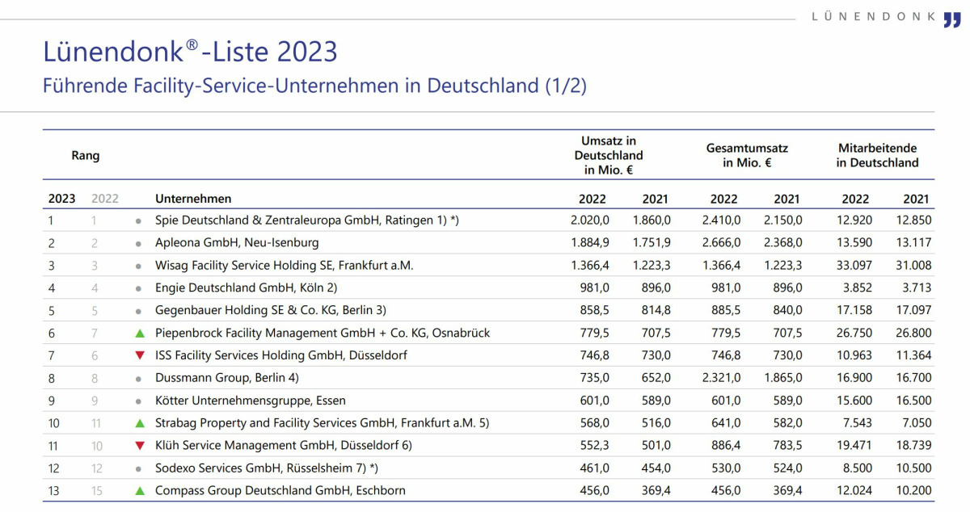The image size is (970, 512).
Task: Click the Strabag revenue value "568,0"
Action: pyautogui.click(x=594, y=423)
